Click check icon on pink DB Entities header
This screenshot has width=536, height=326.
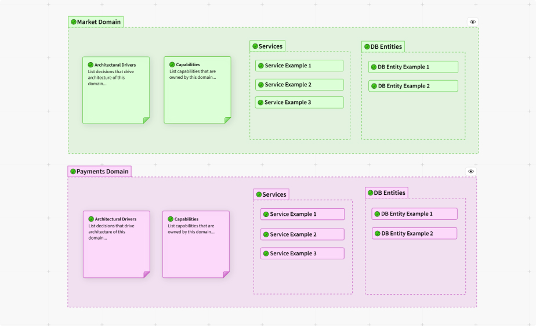coord(370,193)
